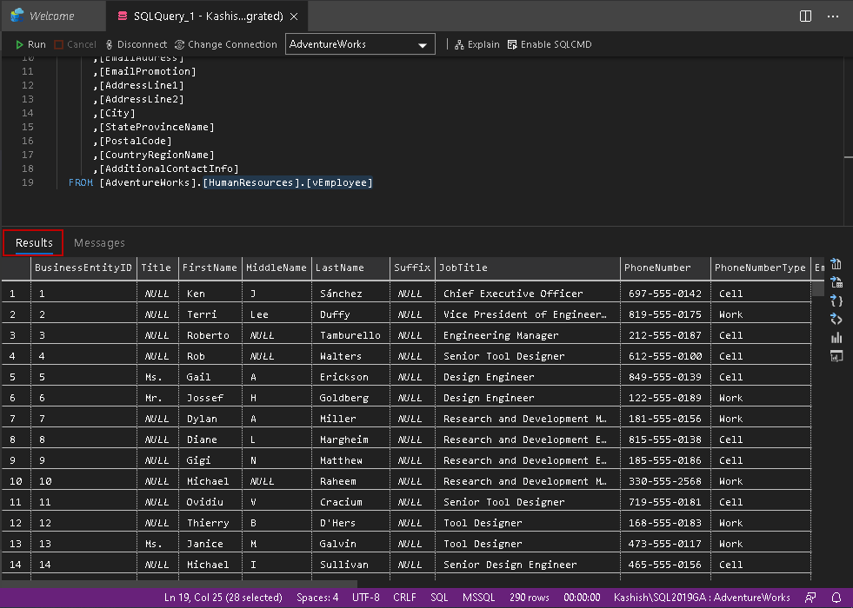Image resolution: width=853 pixels, height=608 pixels.
Task: Open the AdventureWorks database dropdown
Action: [360, 44]
